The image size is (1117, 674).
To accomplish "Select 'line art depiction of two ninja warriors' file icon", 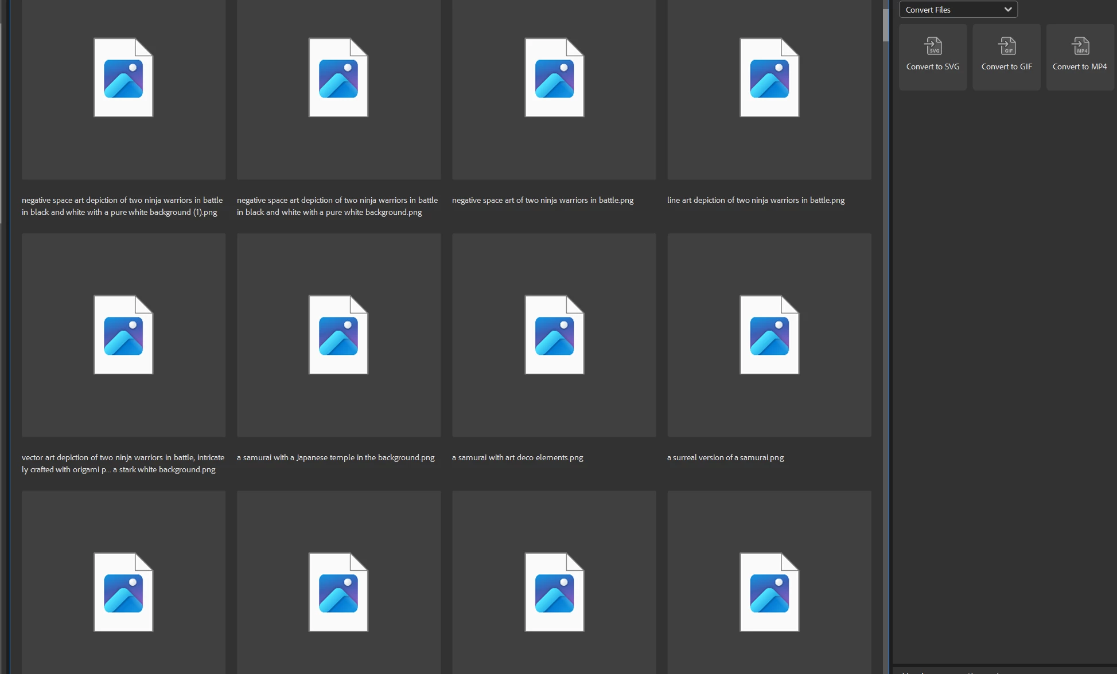I will [x=769, y=78].
